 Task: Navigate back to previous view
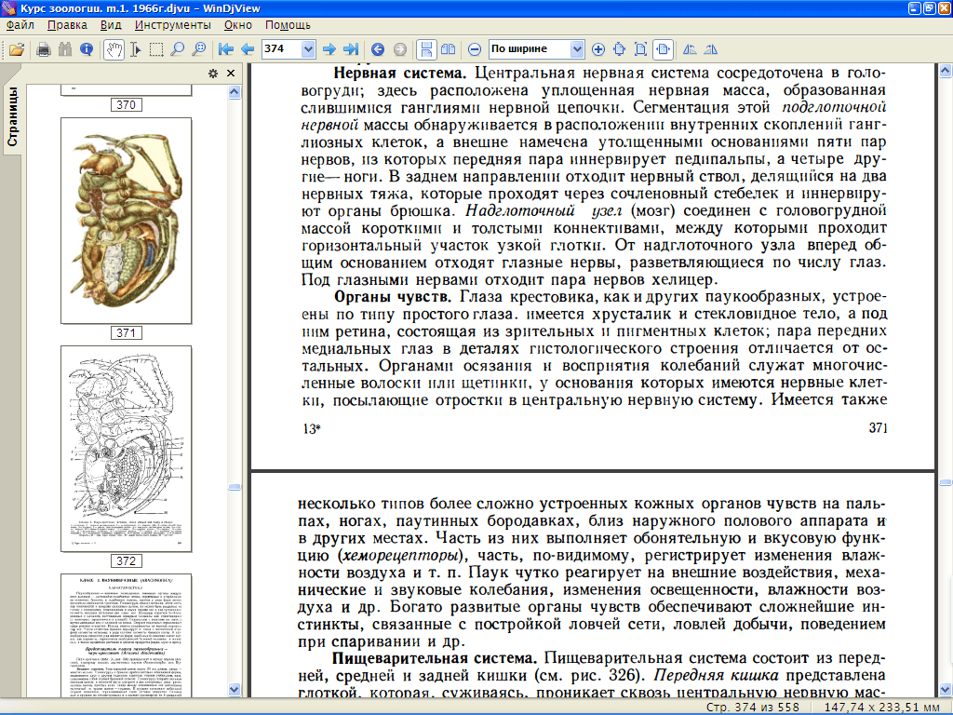(378, 49)
